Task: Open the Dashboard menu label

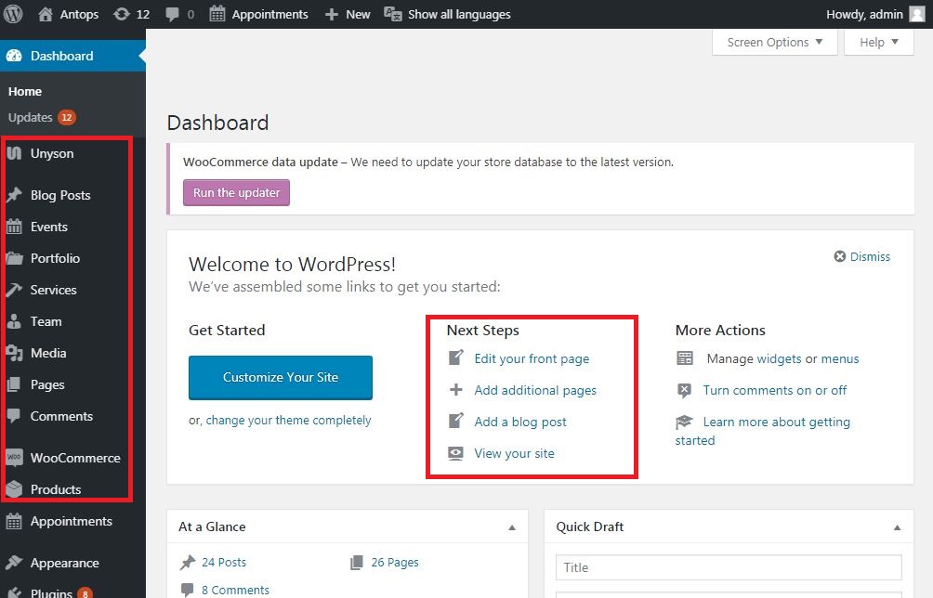Action: tap(62, 56)
